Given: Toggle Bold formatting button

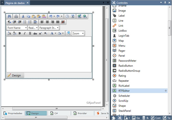Looking at the screenshot, I should coord(20,33).
